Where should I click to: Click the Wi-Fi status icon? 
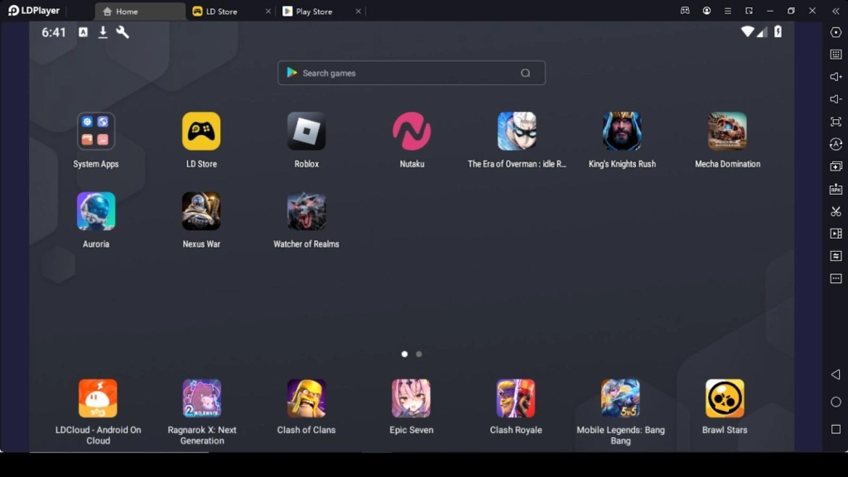(x=747, y=32)
